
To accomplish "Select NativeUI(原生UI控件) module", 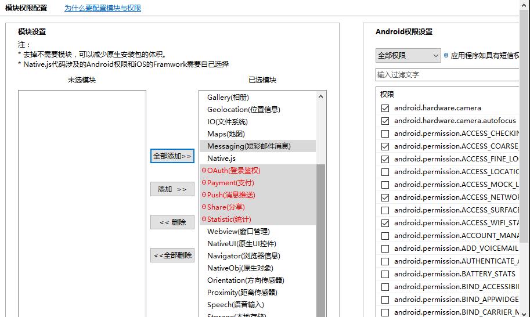I will coord(258,244).
